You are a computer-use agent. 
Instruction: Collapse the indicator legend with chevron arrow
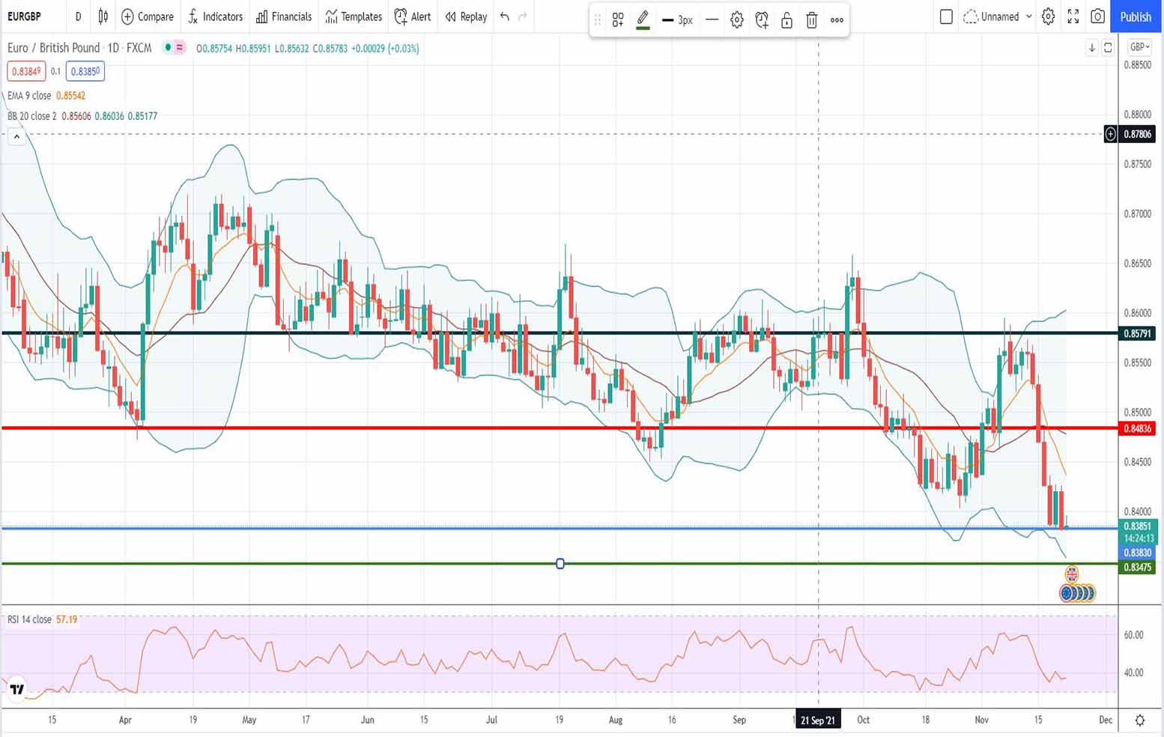tap(16, 137)
